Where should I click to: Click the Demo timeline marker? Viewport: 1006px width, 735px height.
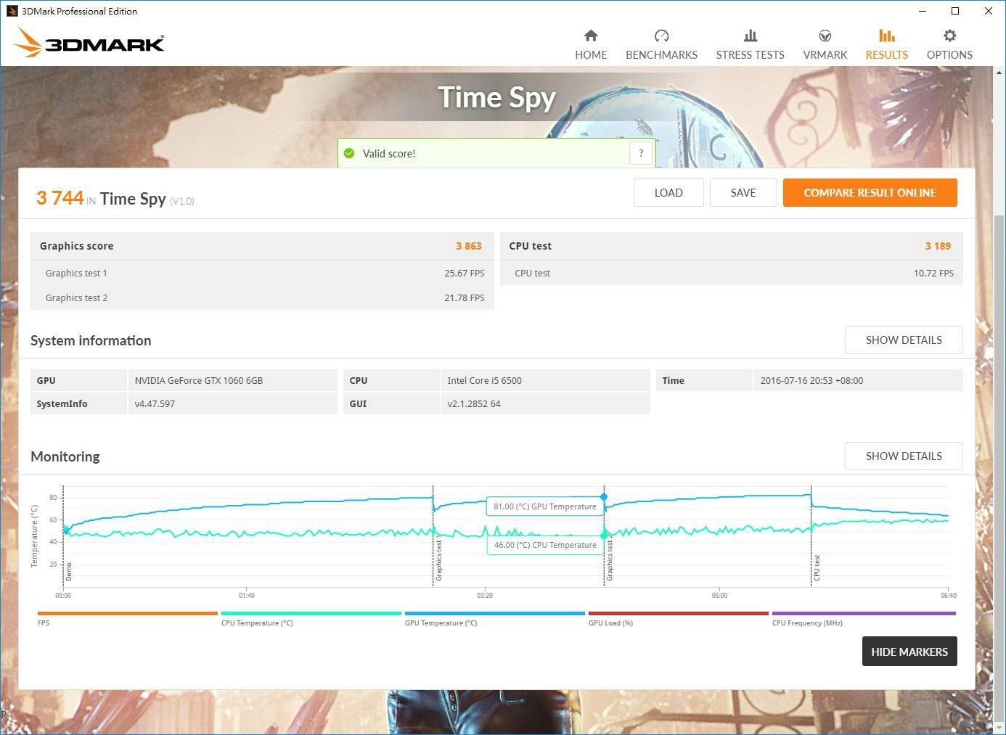pos(69,572)
